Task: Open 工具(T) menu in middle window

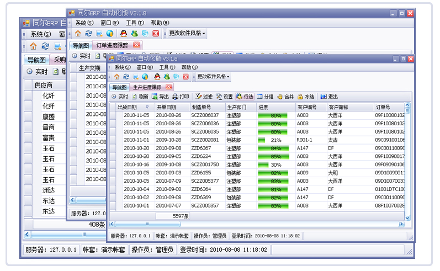Action: click(x=135, y=23)
